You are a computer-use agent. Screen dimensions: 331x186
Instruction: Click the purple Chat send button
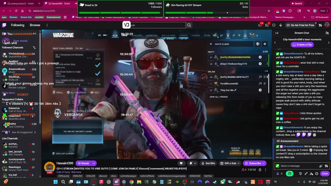tap(325, 174)
